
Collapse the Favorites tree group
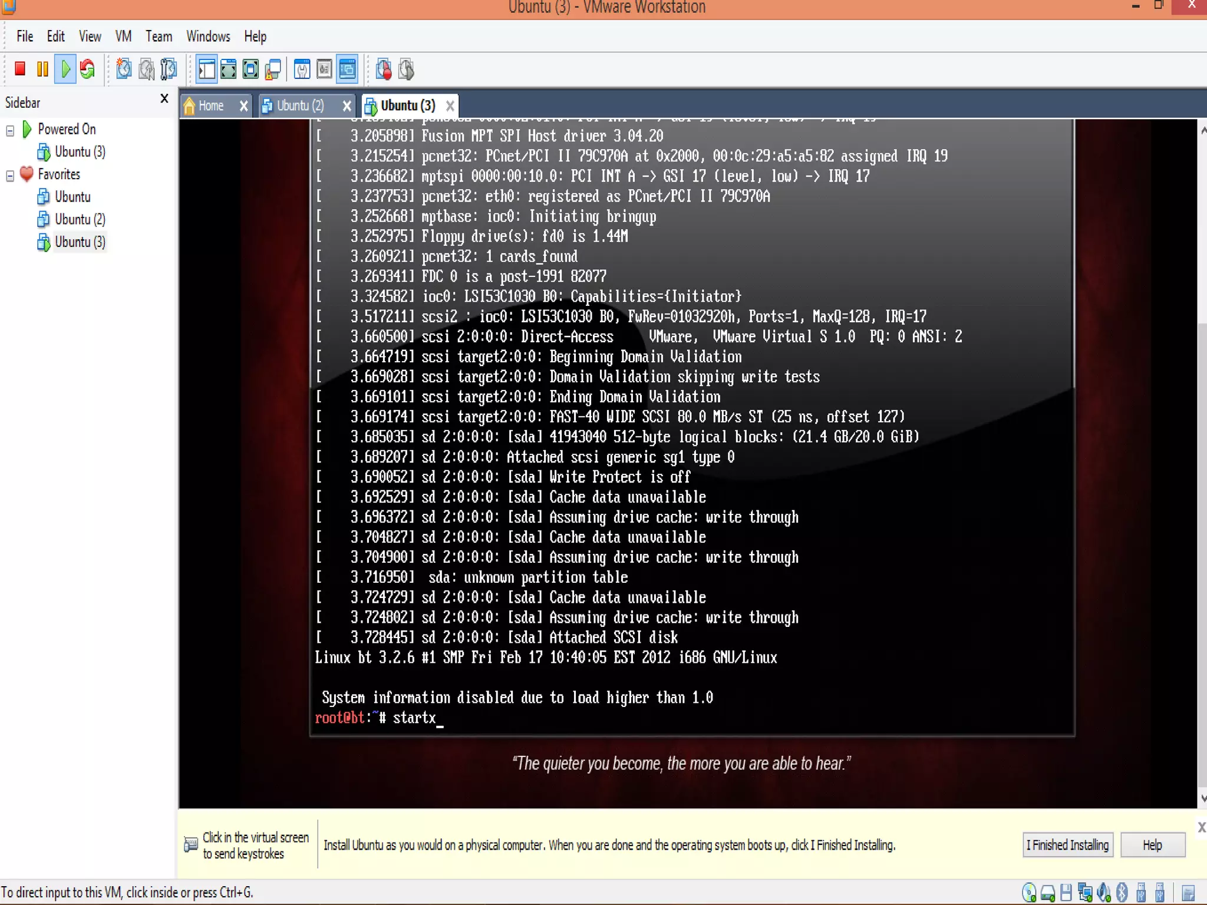point(10,176)
